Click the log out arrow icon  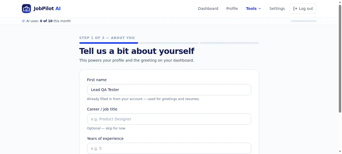pyautogui.click(x=295, y=9)
